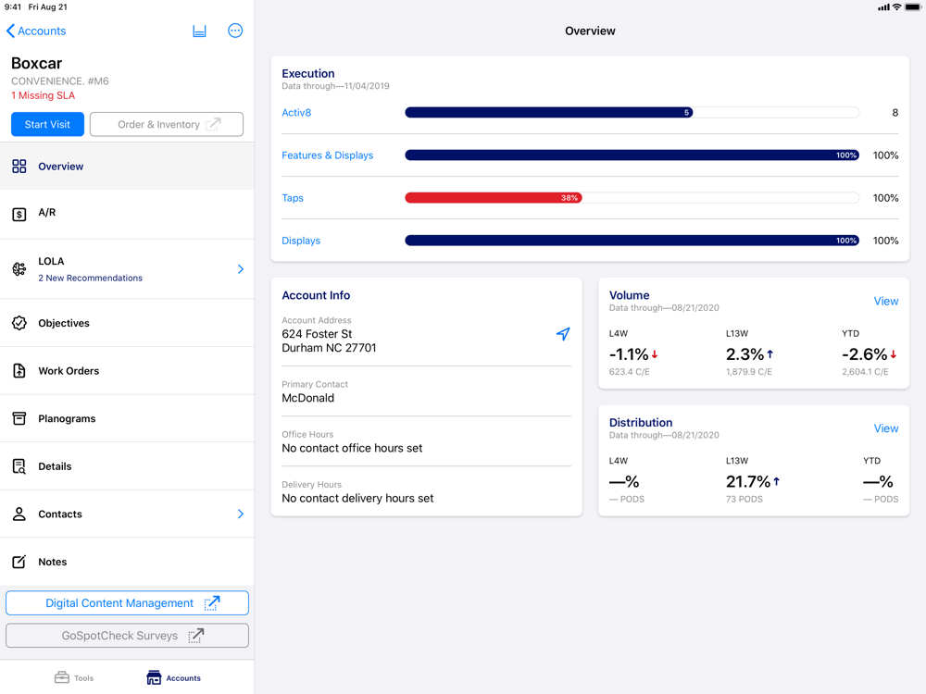Click the Wi-Fi icon in status bar
The width and height of the screenshot is (926, 694).
coord(896,7)
